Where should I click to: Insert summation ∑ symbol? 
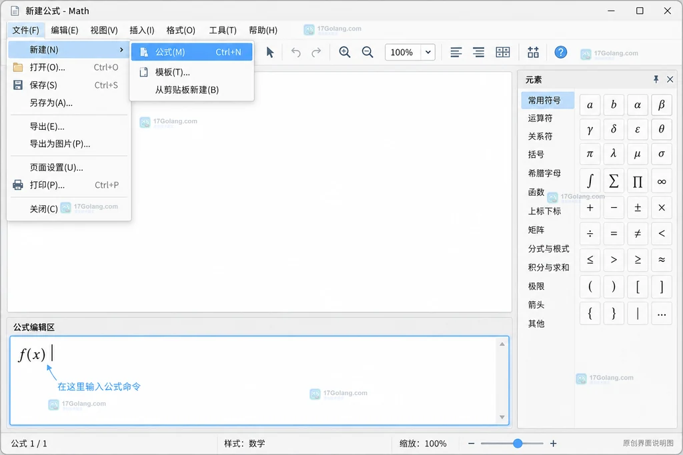614,181
